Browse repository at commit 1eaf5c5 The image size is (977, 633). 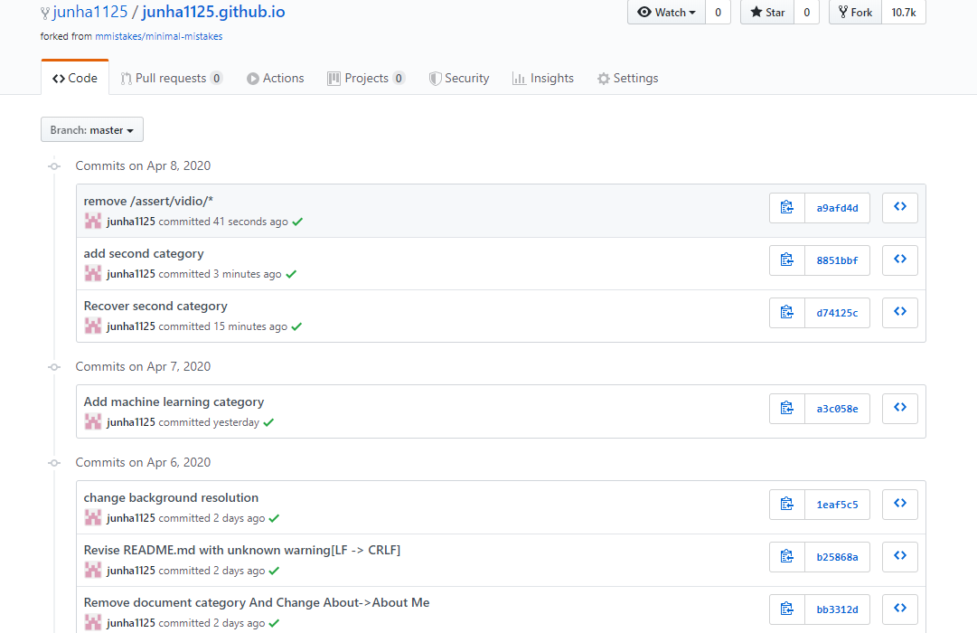900,505
